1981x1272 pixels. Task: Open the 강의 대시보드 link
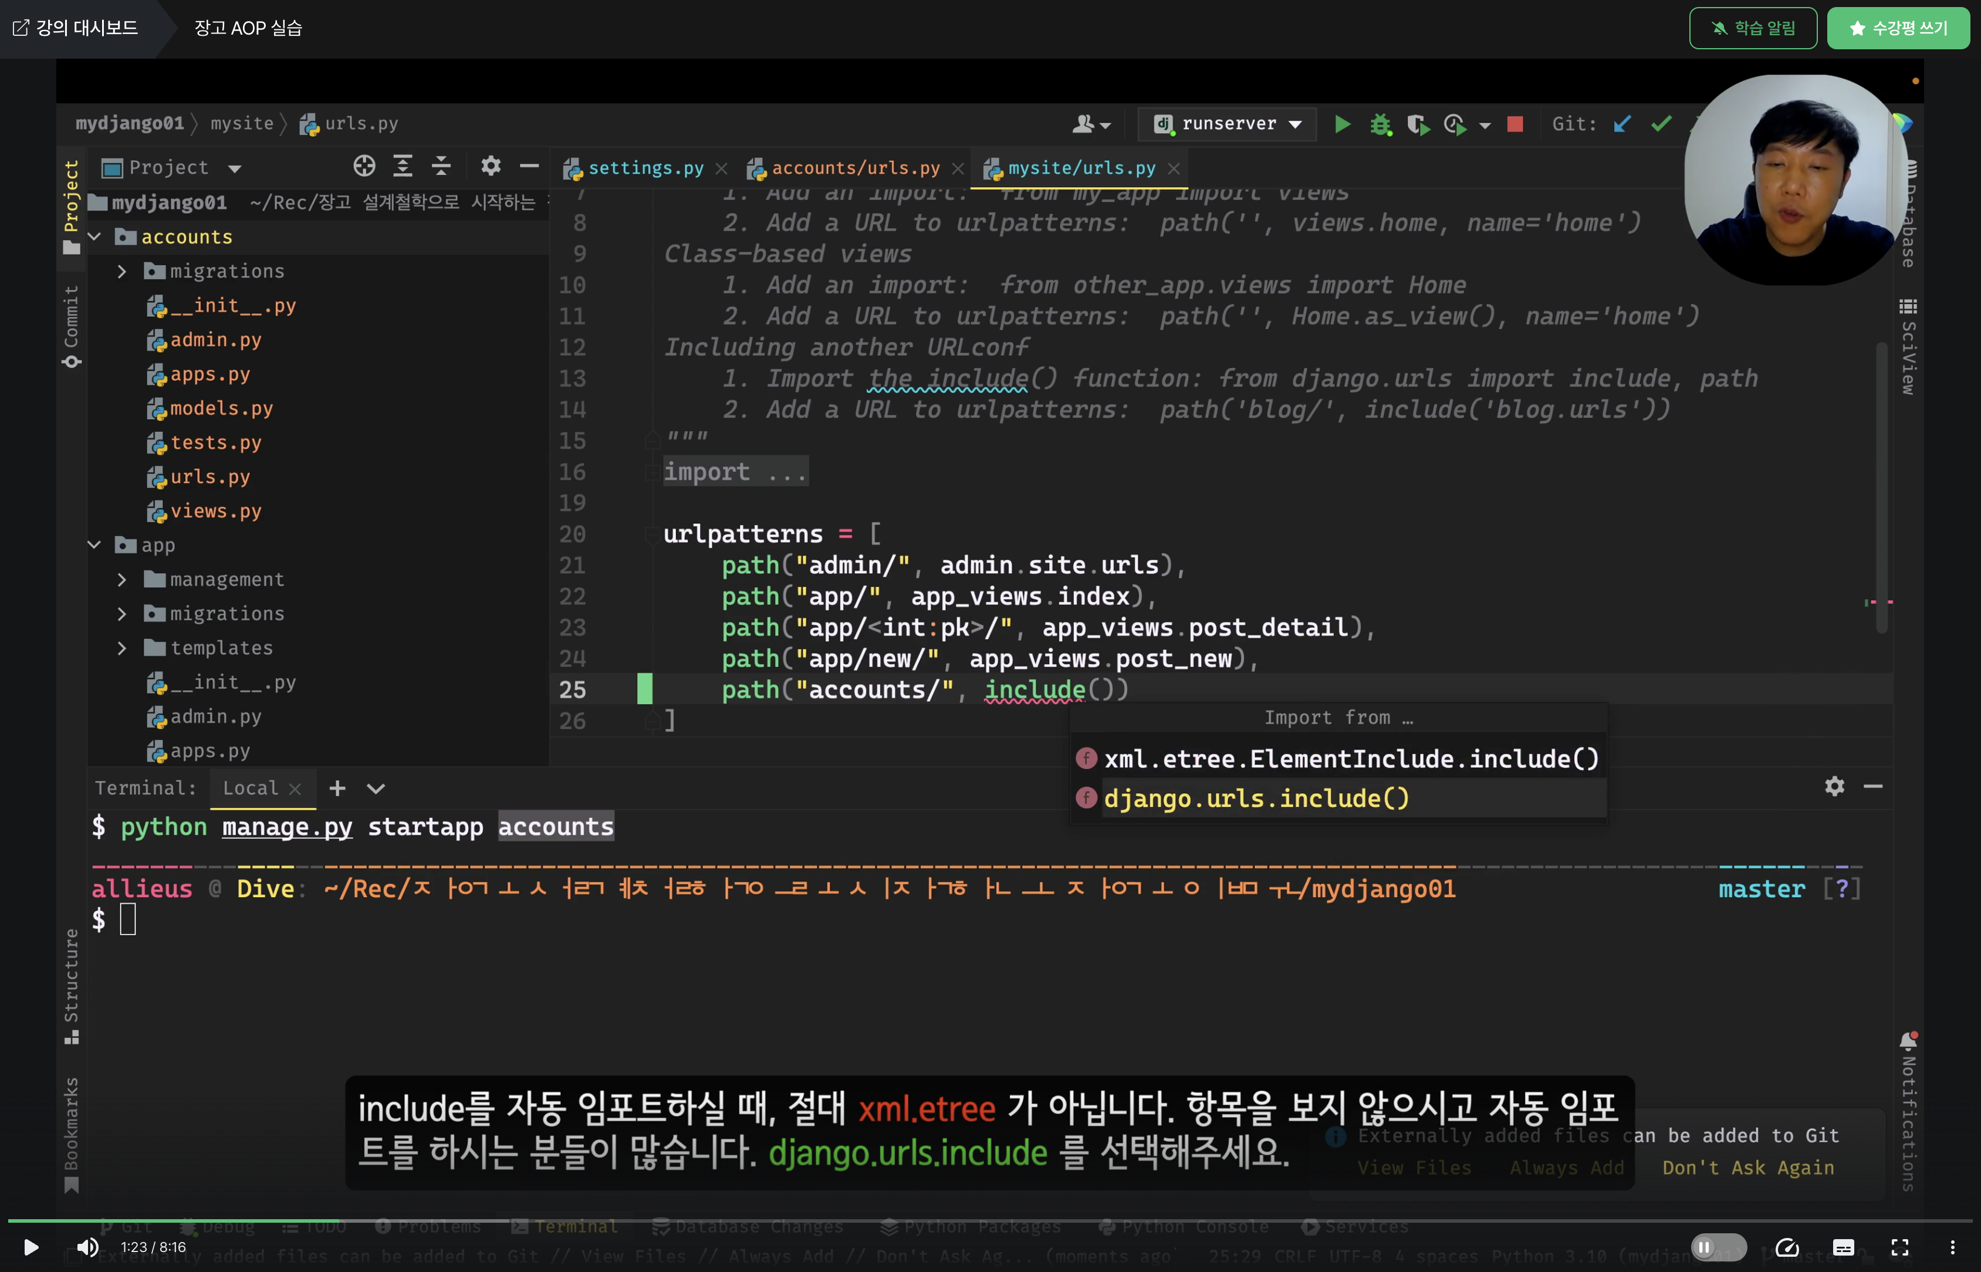[x=76, y=28]
